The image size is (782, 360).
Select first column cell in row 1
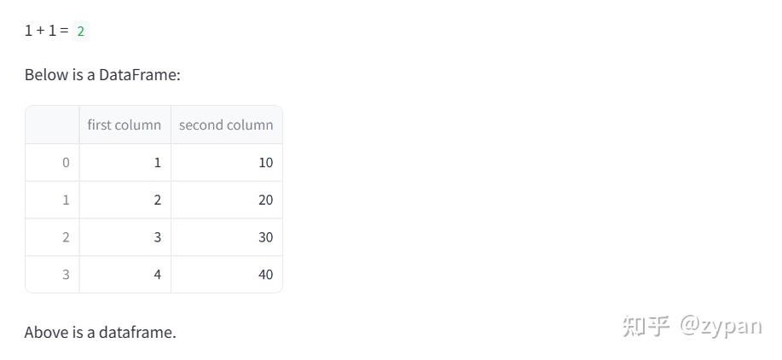coord(125,200)
